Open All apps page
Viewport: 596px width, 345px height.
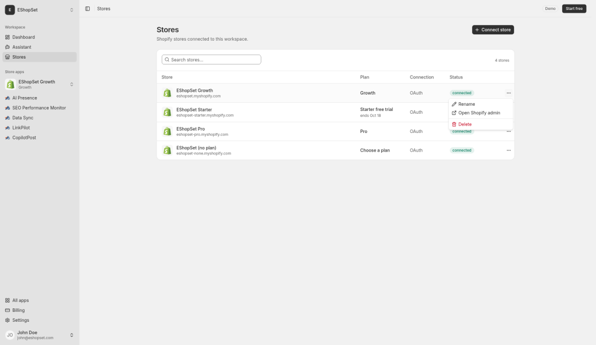click(40, 300)
